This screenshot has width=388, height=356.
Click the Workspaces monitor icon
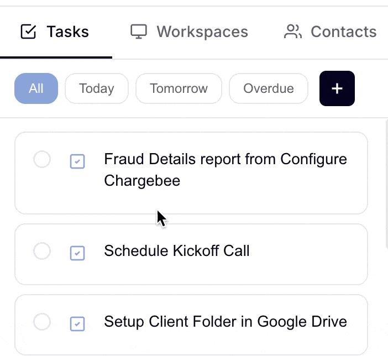pos(139,32)
